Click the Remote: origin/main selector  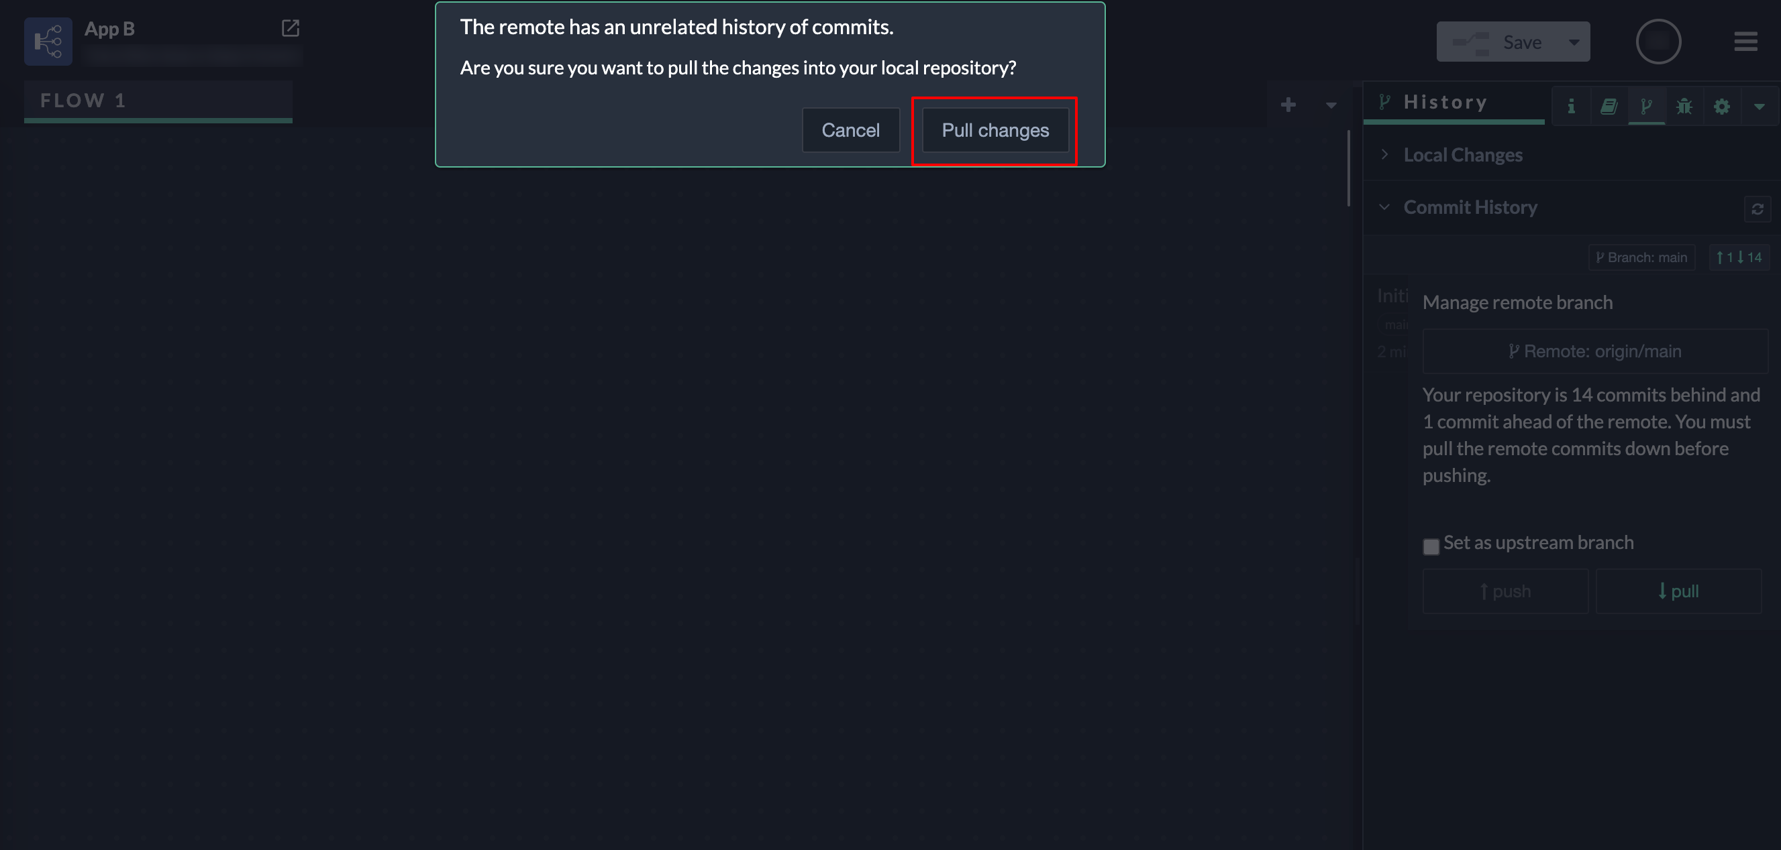coord(1594,351)
